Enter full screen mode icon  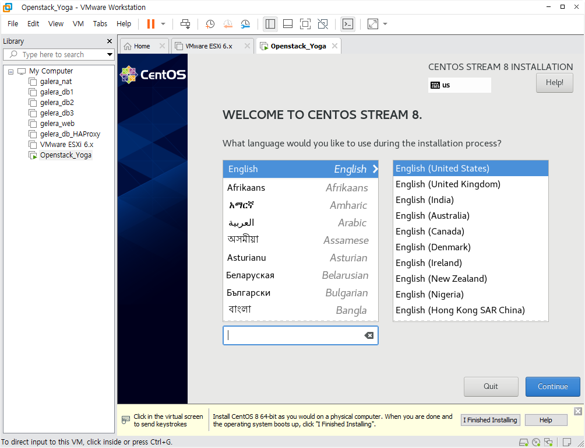(x=305, y=24)
